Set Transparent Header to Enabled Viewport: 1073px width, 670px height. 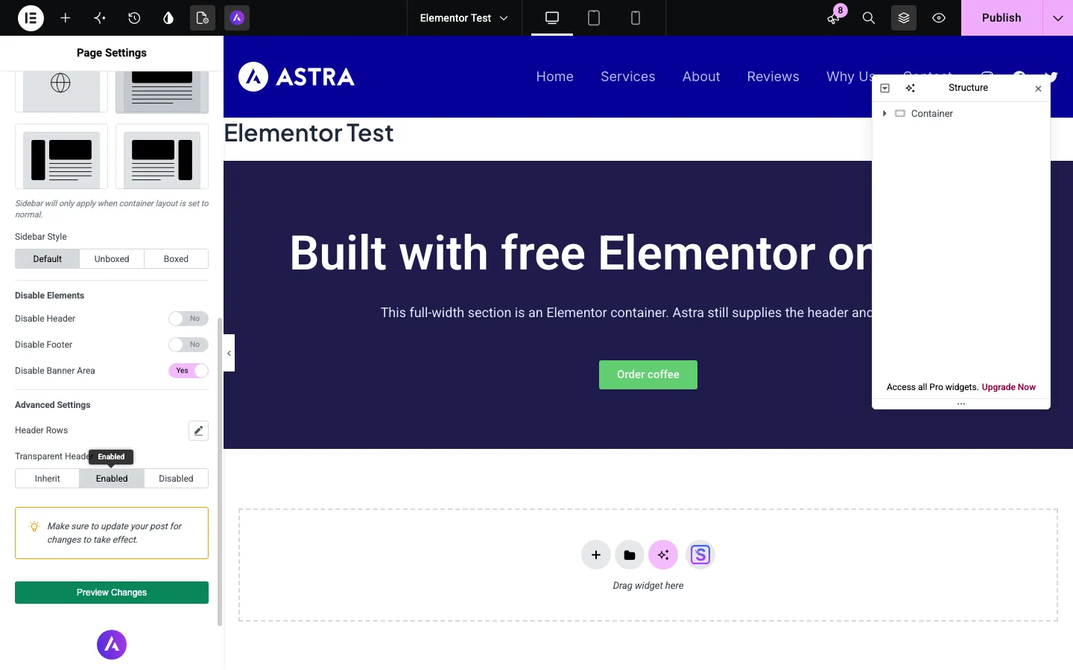click(x=112, y=479)
